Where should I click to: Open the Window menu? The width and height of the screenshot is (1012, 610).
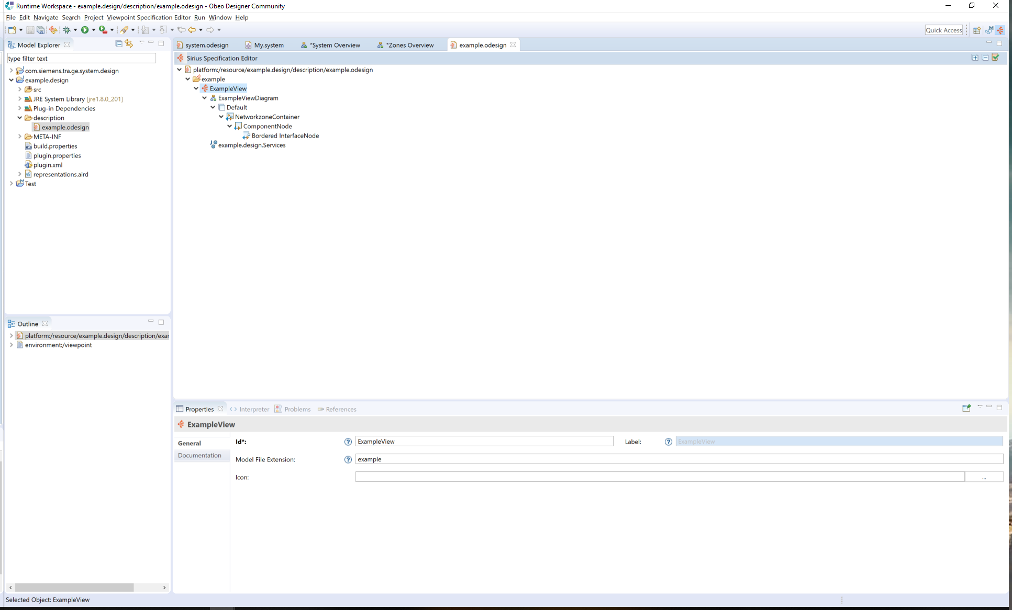coord(220,17)
